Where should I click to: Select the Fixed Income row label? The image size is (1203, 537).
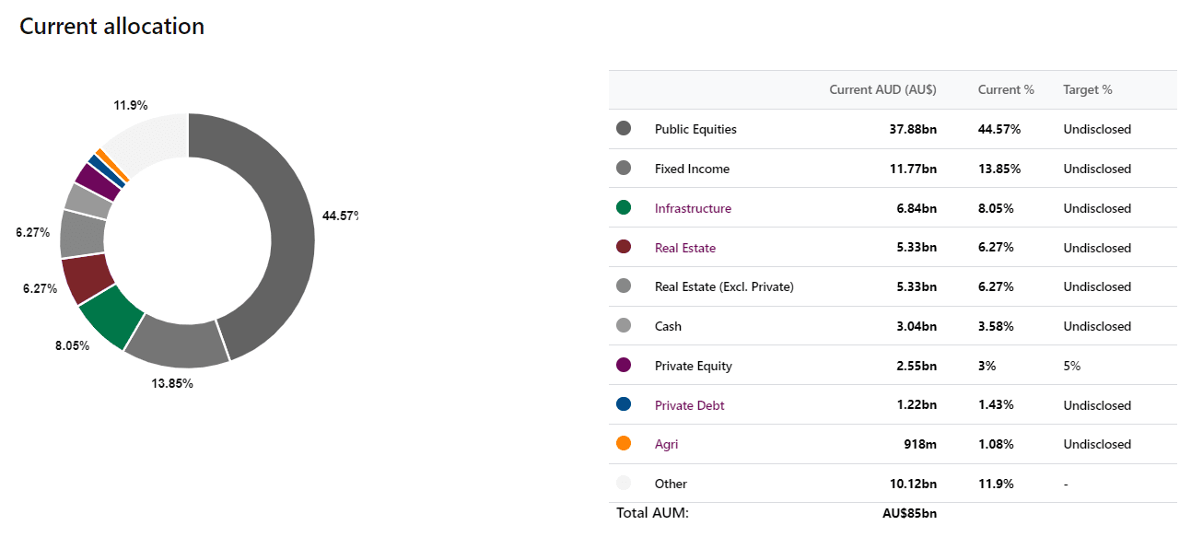pyautogui.click(x=692, y=169)
